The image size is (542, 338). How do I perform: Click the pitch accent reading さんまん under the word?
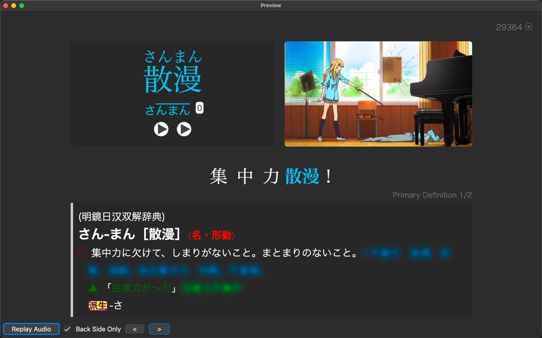pyautogui.click(x=168, y=110)
